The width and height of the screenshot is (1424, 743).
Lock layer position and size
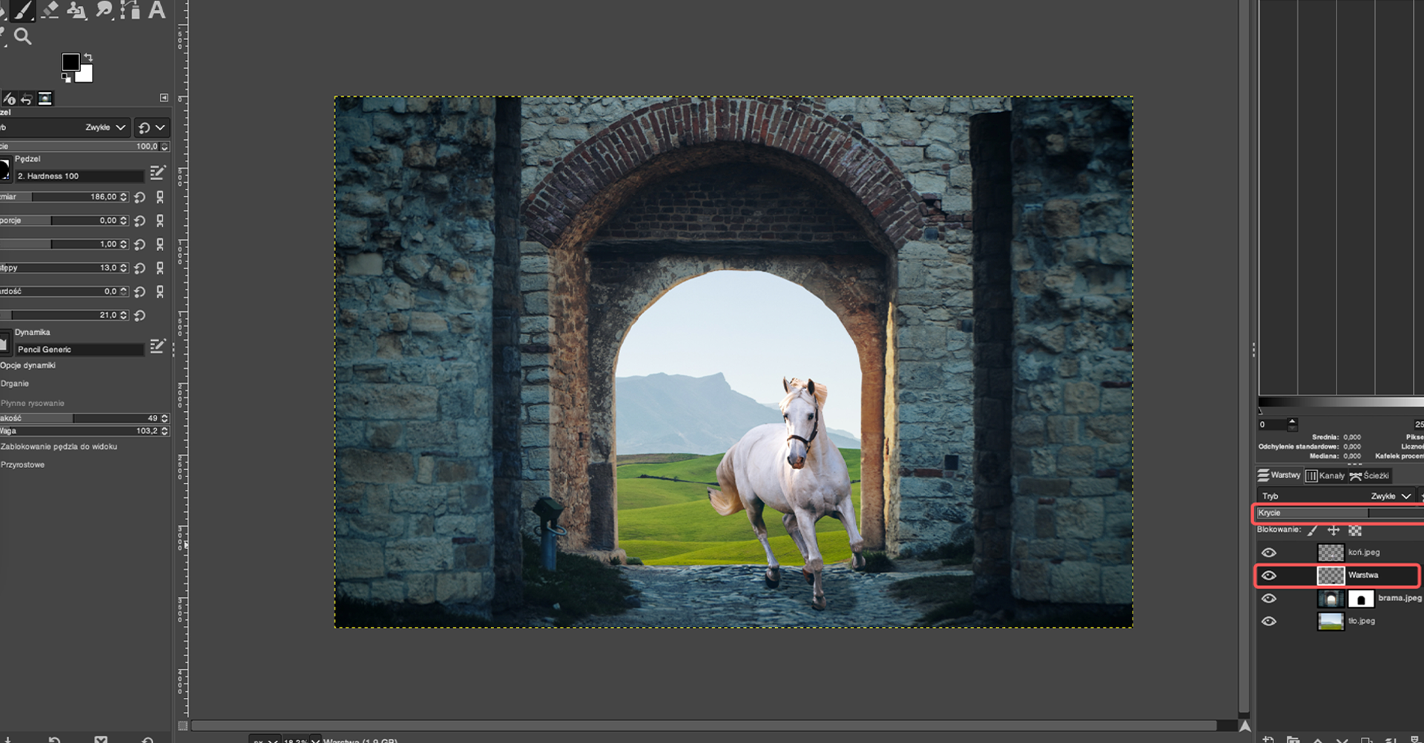point(1334,530)
